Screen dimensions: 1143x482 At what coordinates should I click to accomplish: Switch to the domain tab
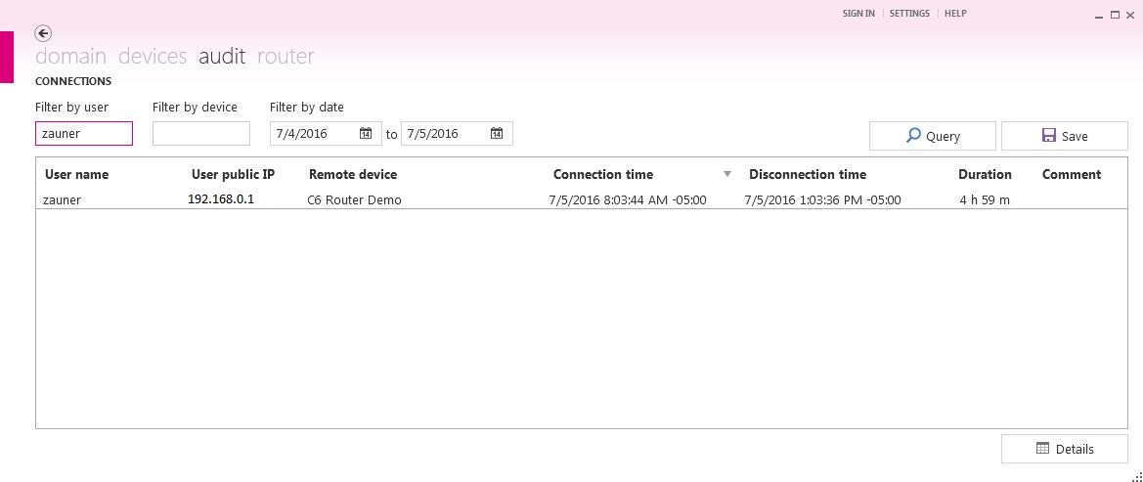tap(70, 56)
